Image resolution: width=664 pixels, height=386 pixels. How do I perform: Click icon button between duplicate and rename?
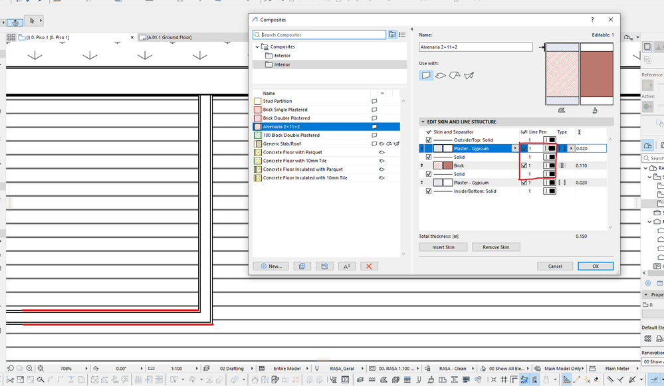pos(324,266)
